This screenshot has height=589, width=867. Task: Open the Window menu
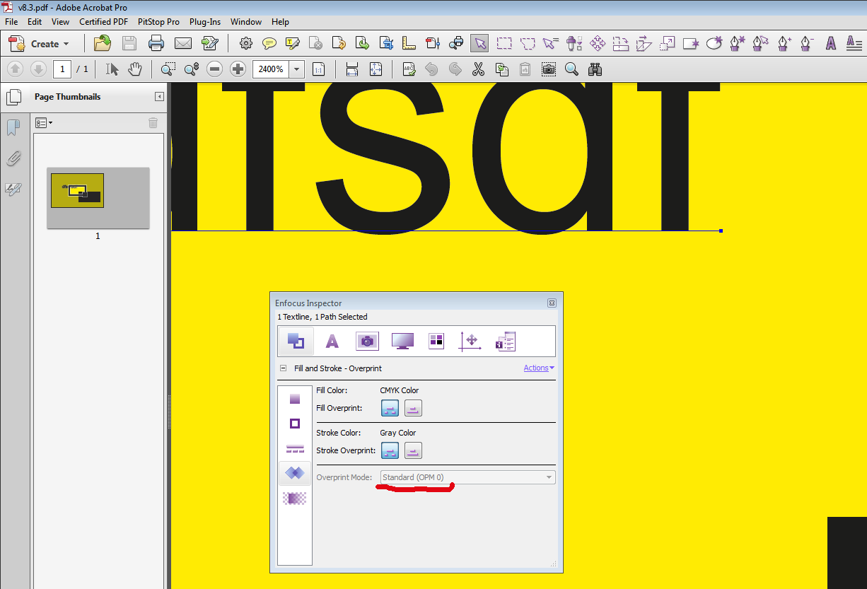[246, 22]
